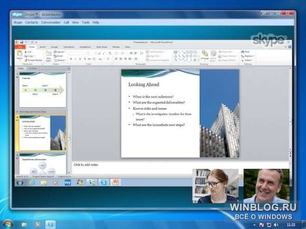Image resolution: width=306 pixels, height=229 pixels.
Task: Select the Timeline slide thumbnail
Action: [x=43, y=90]
